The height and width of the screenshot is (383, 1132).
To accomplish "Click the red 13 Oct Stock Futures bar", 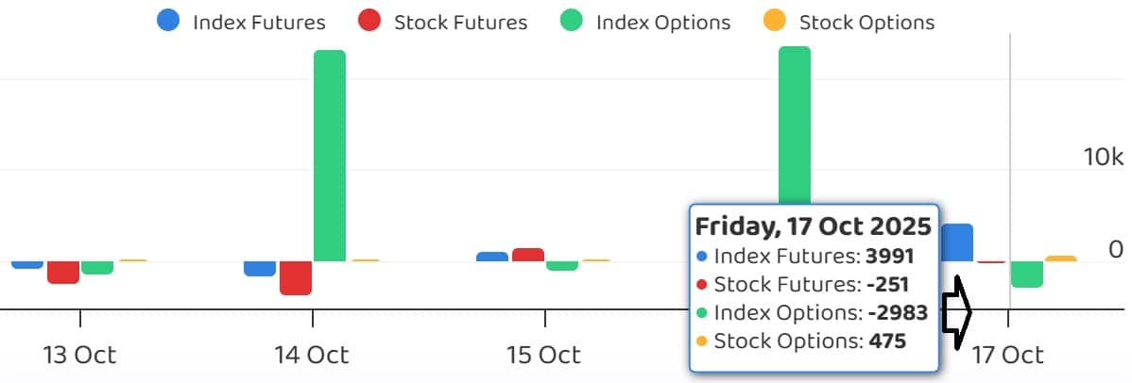I will coord(63,272).
